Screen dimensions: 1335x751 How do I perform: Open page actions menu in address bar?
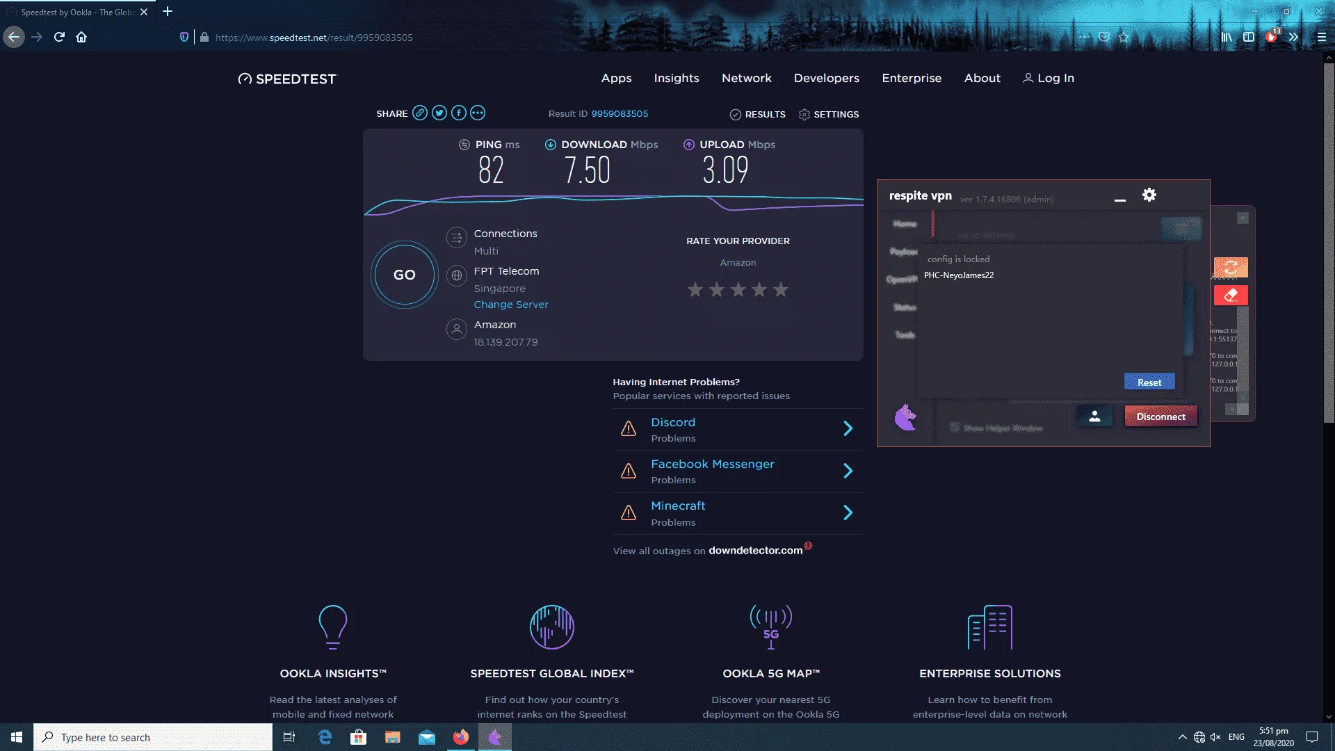pos(1085,37)
